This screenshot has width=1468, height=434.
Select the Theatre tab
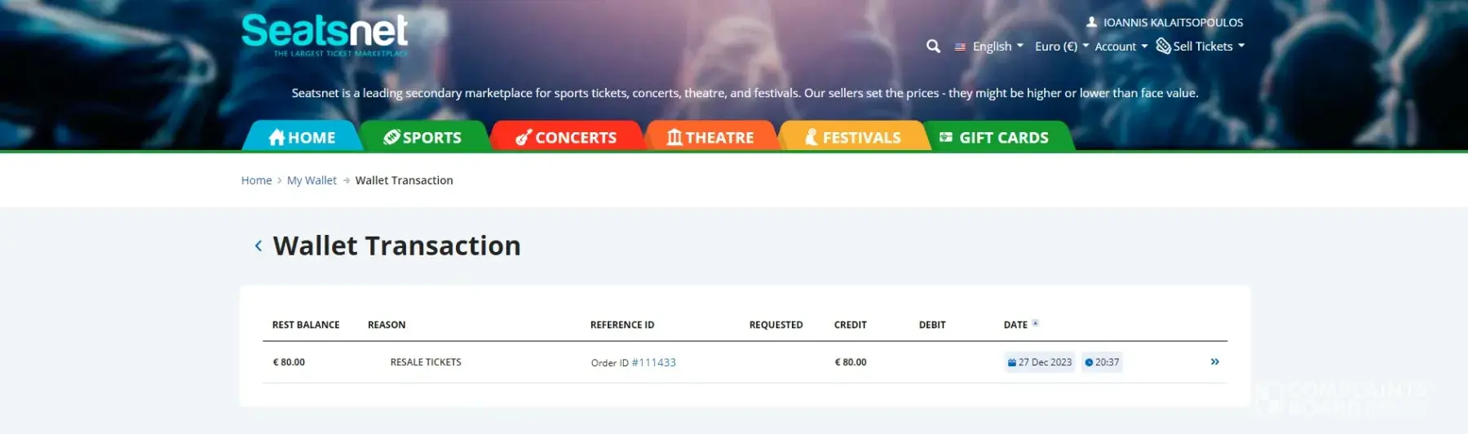click(x=710, y=137)
